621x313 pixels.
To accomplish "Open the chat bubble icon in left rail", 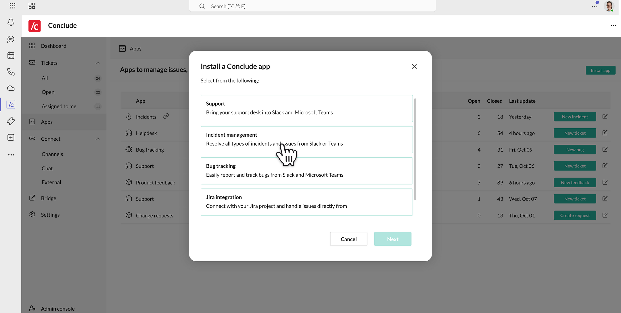I will [11, 39].
